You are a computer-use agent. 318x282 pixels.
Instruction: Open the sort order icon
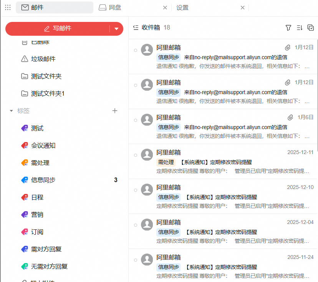coord(300,28)
